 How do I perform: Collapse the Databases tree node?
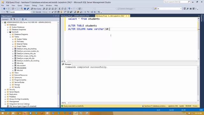(5, 25)
